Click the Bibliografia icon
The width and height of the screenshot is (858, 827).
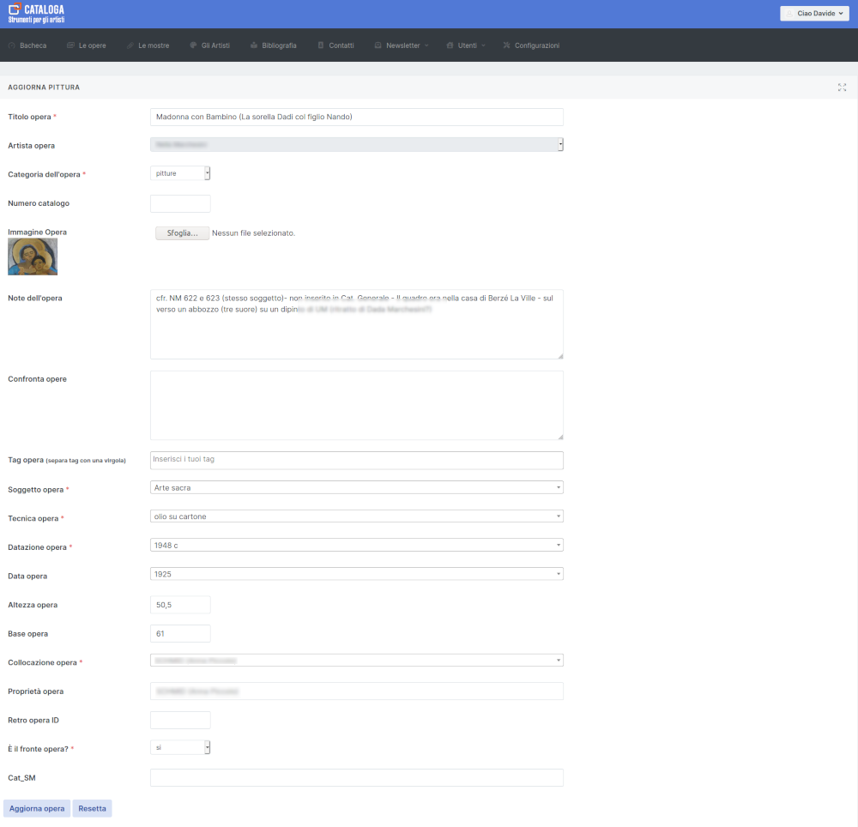tap(254, 45)
